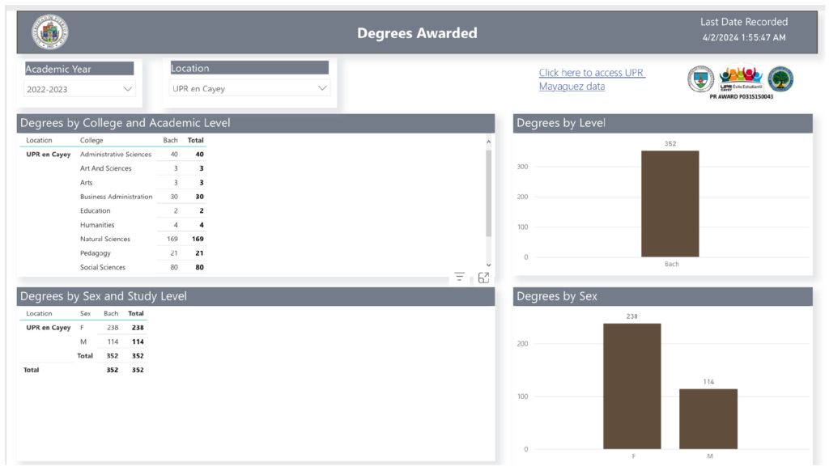829x471 pixels.
Task: Expand the Location dropdown showing UPR en Cayey
Action: [x=249, y=88]
